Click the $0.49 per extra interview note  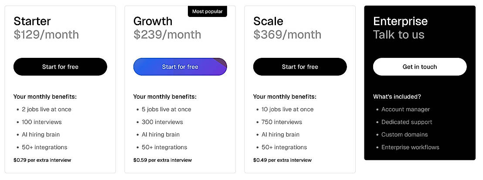tap(282, 160)
